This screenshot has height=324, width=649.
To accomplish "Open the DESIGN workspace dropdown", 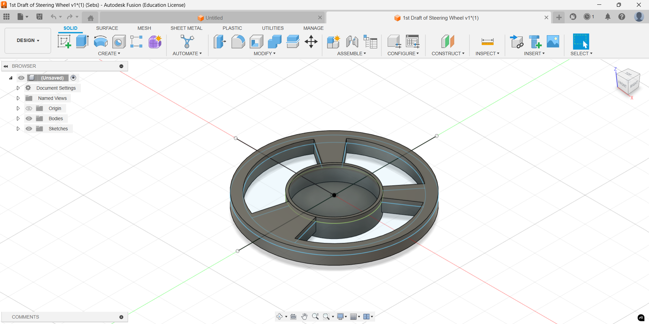I will click(27, 40).
